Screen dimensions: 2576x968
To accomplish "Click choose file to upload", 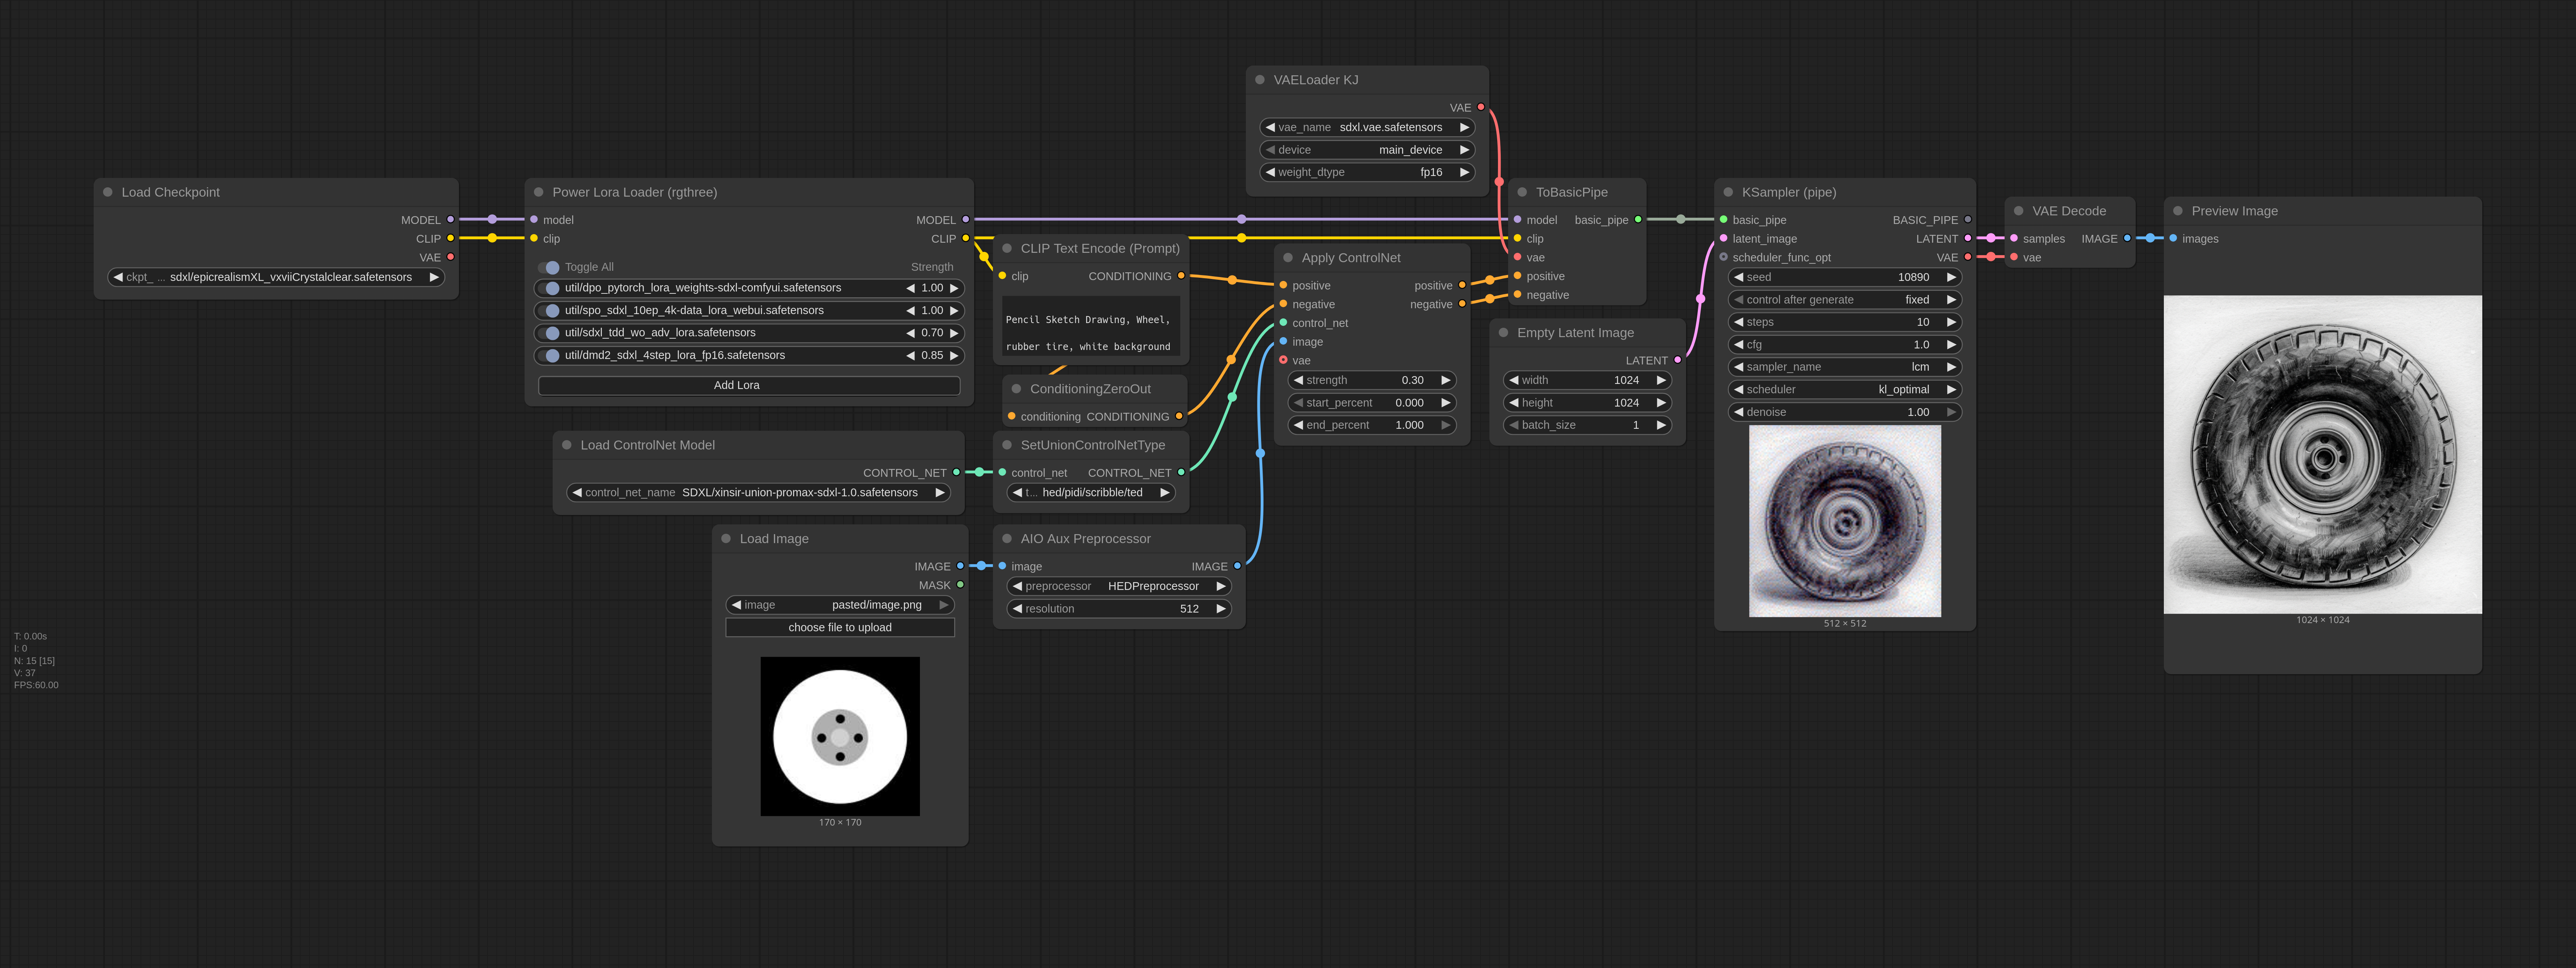I will 839,627.
